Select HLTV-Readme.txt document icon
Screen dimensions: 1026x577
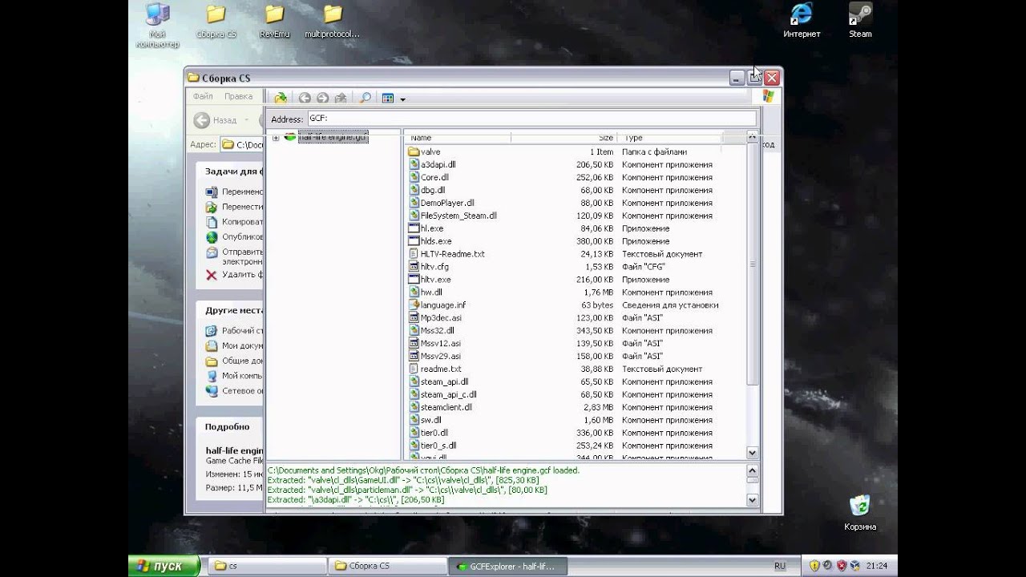coord(414,254)
